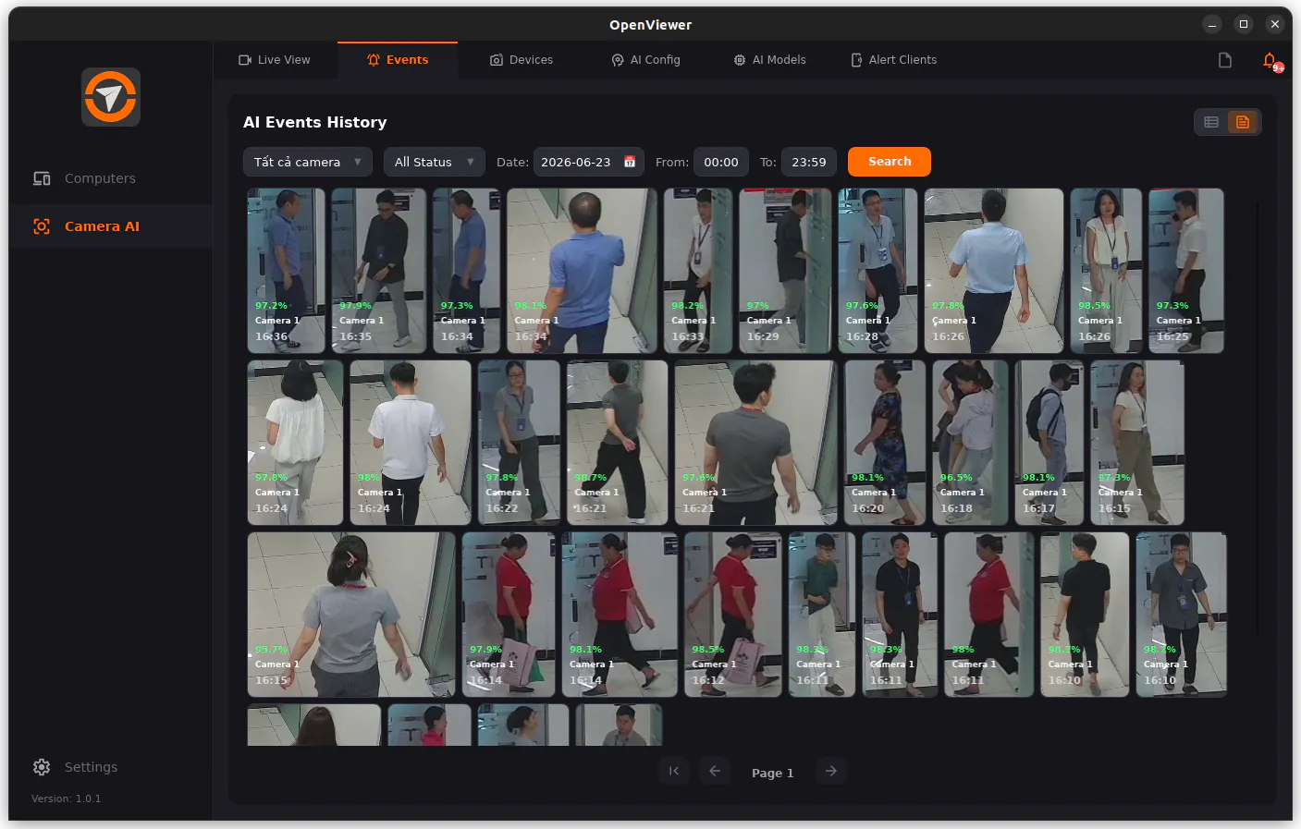Viewport: 1301px width, 829px height.
Task: Click the orange Search button
Action: pyautogui.click(x=890, y=162)
